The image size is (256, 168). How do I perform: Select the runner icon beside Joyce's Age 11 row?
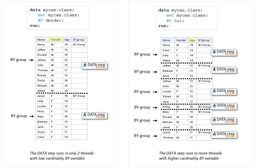(x=214, y=134)
